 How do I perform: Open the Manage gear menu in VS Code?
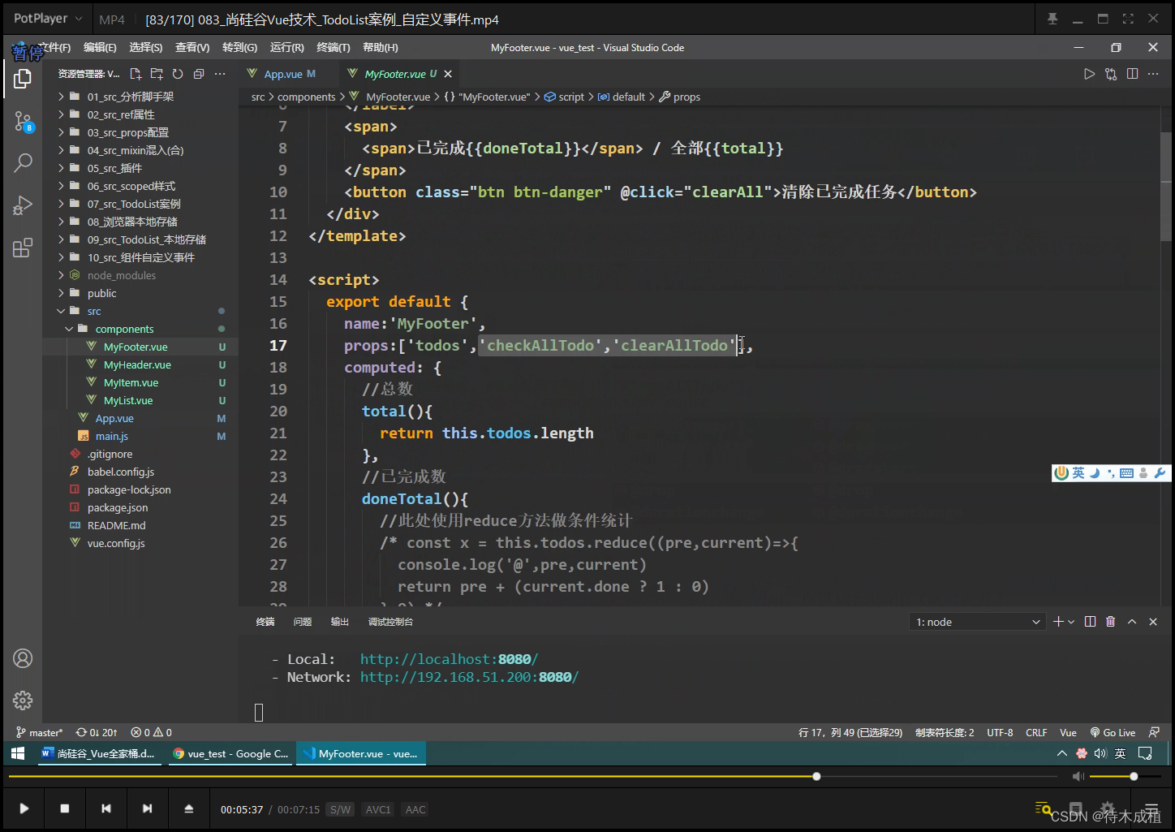pyautogui.click(x=23, y=700)
